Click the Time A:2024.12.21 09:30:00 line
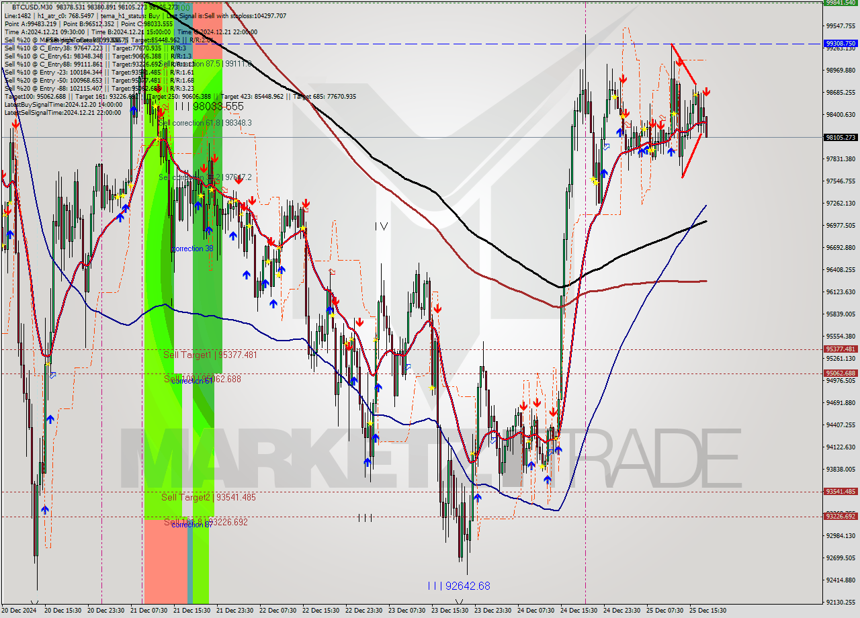The height and width of the screenshot is (618, 860). coord(130,32)
